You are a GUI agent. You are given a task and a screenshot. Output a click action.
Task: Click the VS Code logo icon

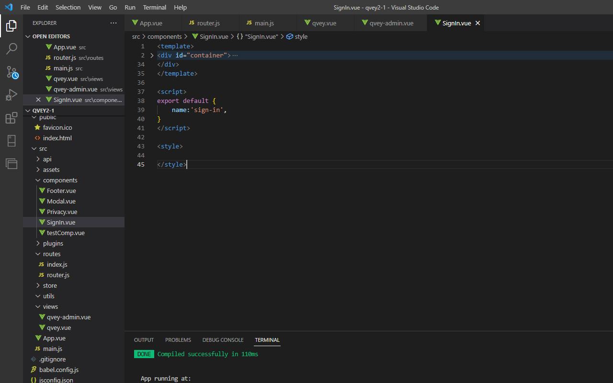coord(8,7)
